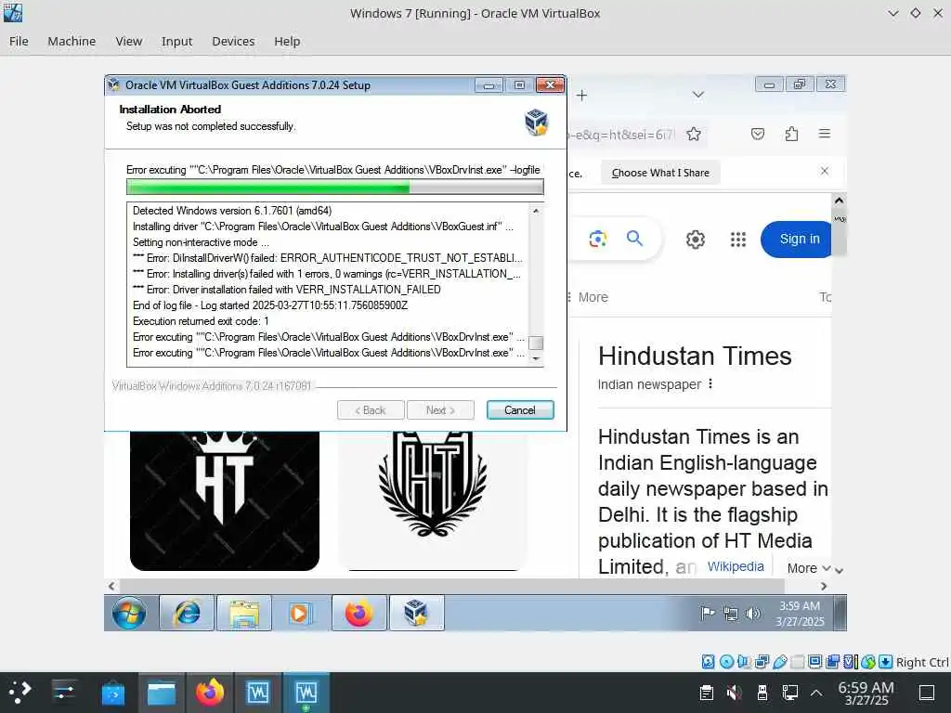The height and width of the screenshot is (713, 951).
Task: Toggle the muted host volume tray icon
Action: (735, 693)
